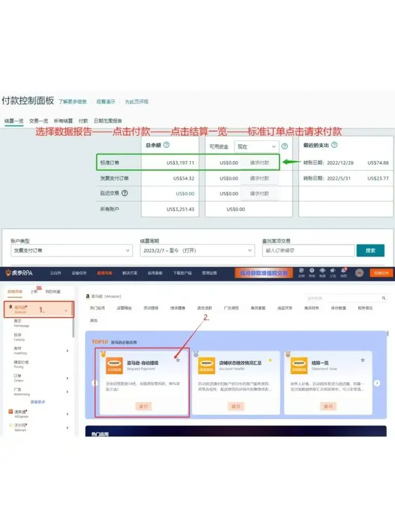Click the app market search box
The image size is (395, 527).
coord(346,298)
